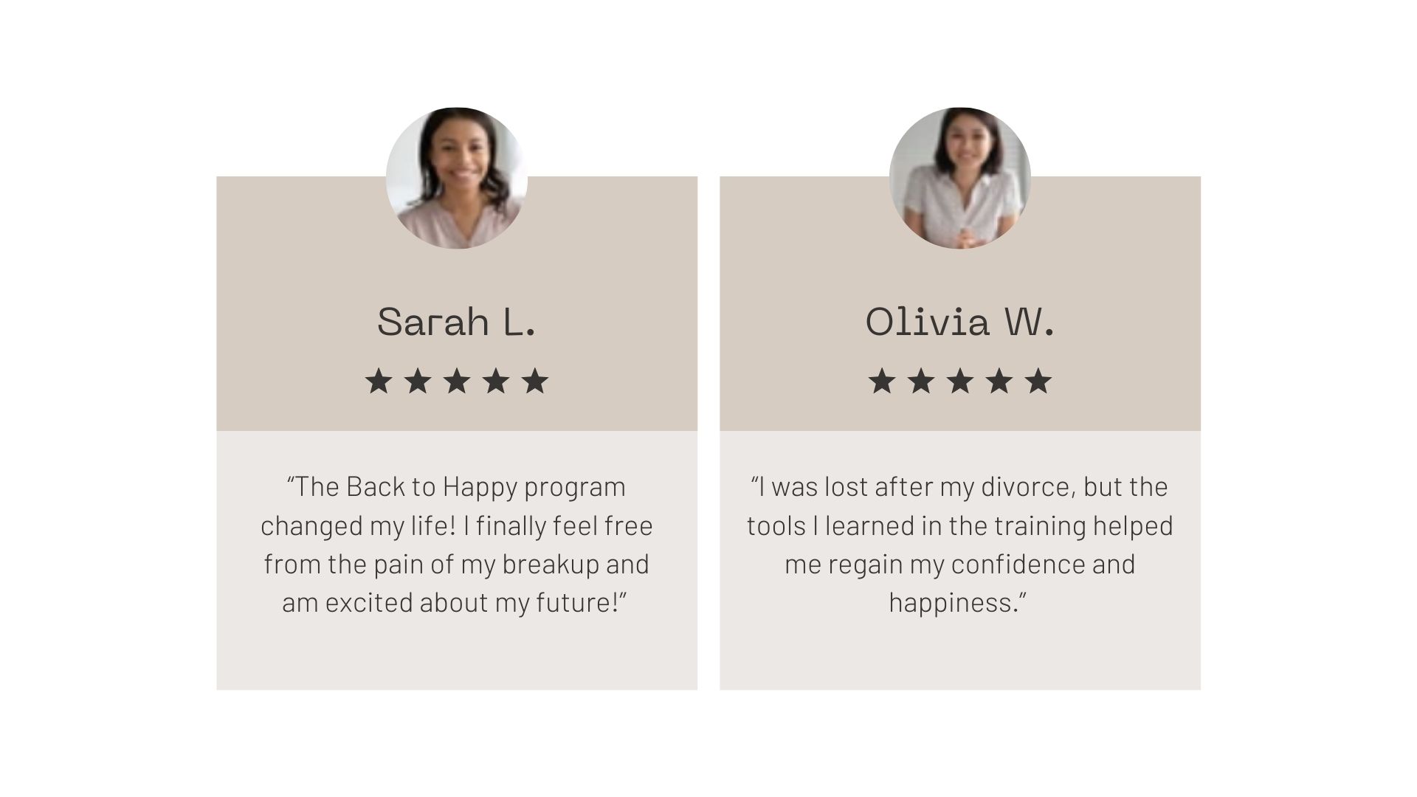Click the fourth star in Sarah's rating

tap(496, 382)
